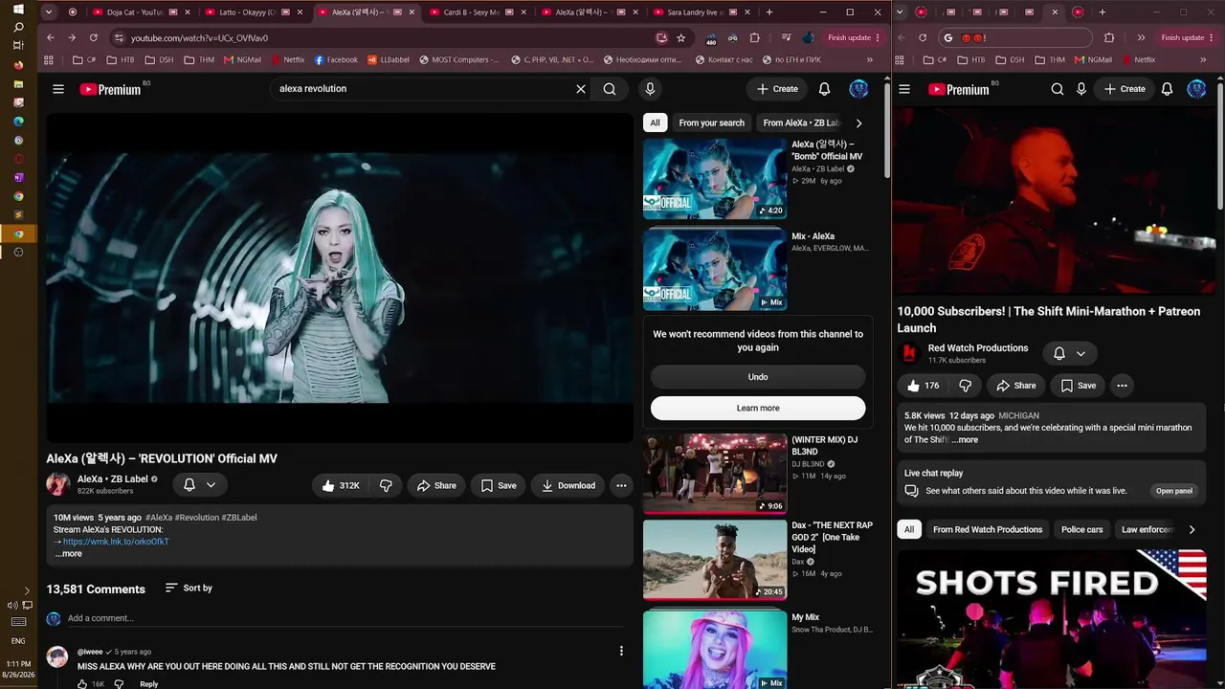Bookmark this page with the star icon
This screenshot has height=689, width=1225.
[680, 37]
